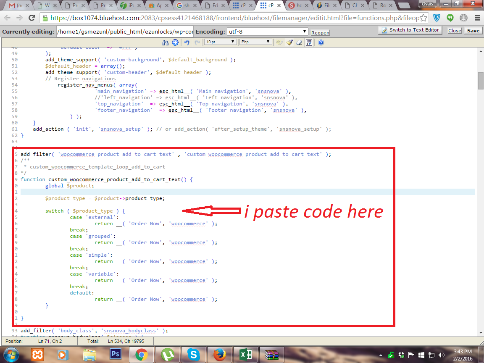Toggle syntax highlighting paintbrush button
This screenshot has width=484, height=363.
289,42
